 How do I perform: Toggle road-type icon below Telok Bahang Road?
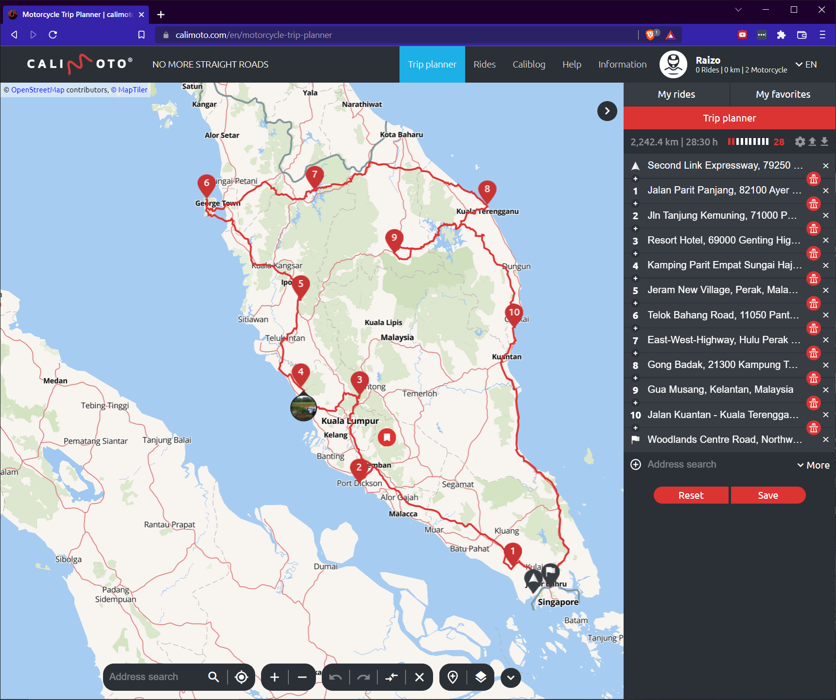point(814,328)
